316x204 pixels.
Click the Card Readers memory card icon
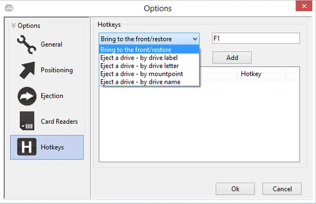click(x=27, y=122)
